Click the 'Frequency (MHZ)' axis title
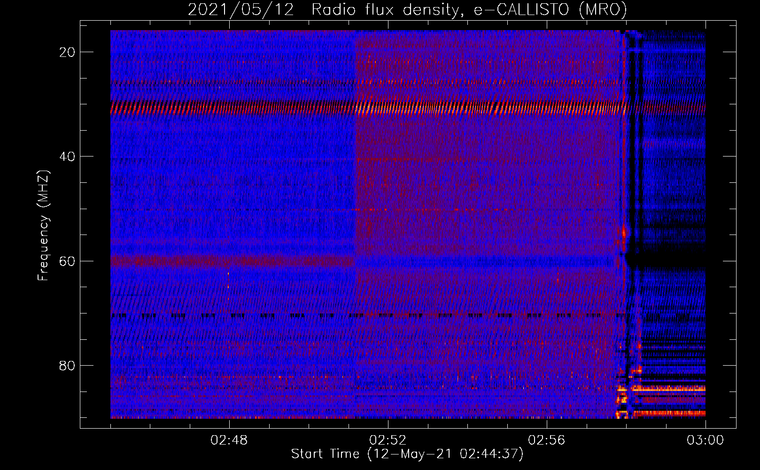 [44, 225]
